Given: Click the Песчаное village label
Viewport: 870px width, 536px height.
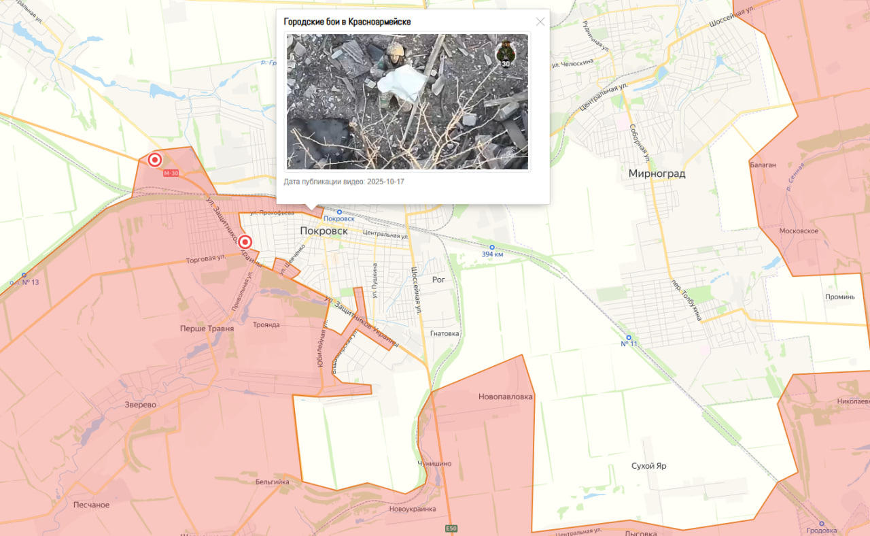Looking at the screenshot, I should 91,505.
